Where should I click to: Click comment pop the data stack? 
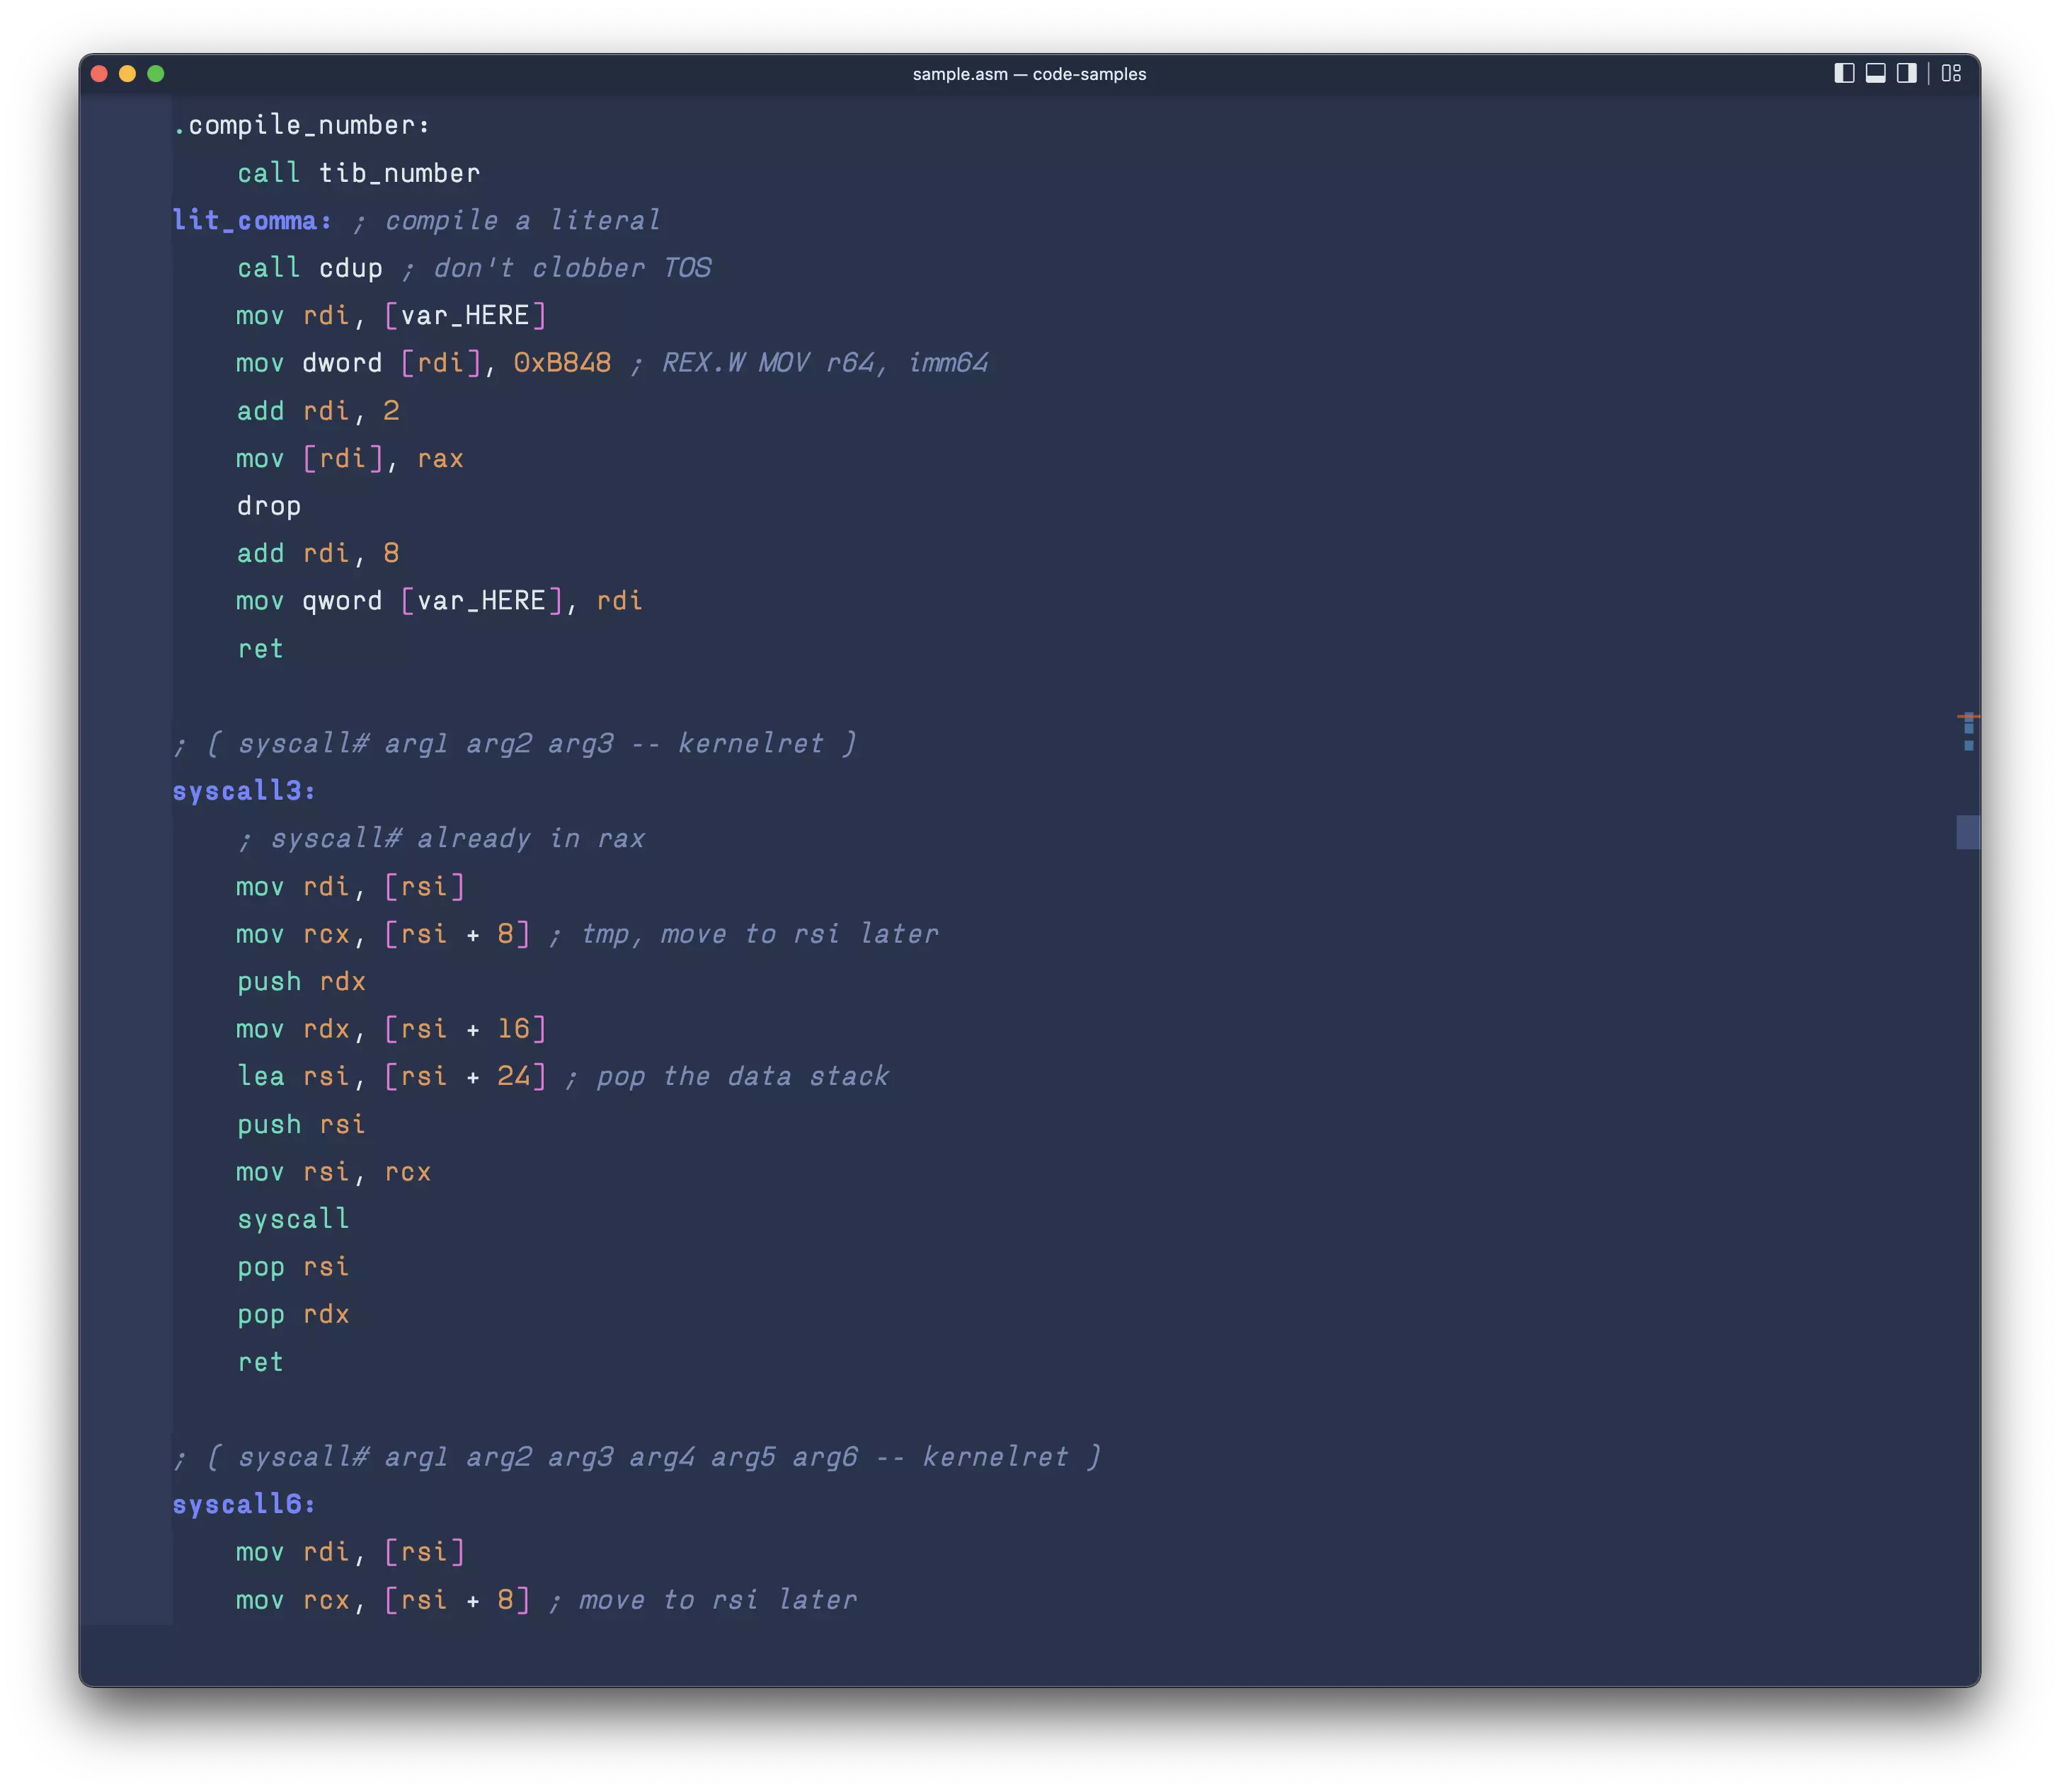(727, 1076)
